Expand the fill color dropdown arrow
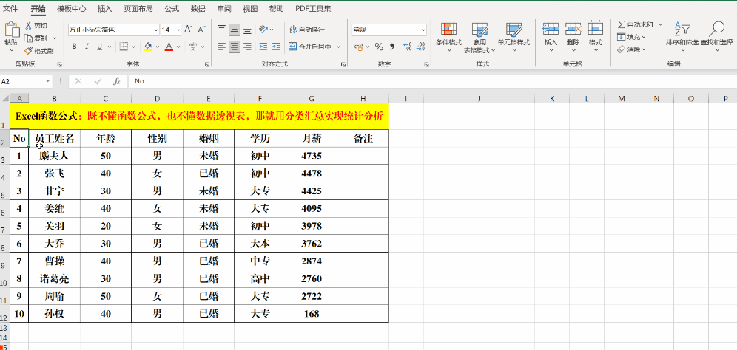 [158, 47]
